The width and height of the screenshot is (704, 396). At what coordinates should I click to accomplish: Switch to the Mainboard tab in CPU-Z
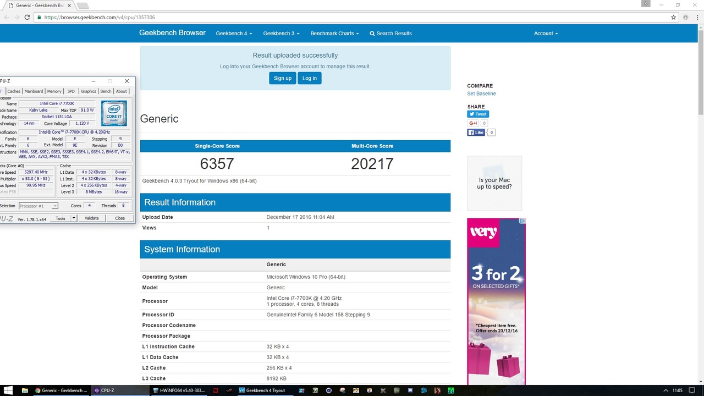[x=34, y=91]
